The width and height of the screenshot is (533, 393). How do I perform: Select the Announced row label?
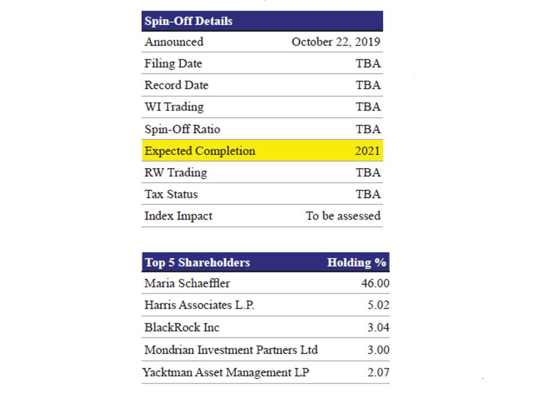tap(174, 42)
